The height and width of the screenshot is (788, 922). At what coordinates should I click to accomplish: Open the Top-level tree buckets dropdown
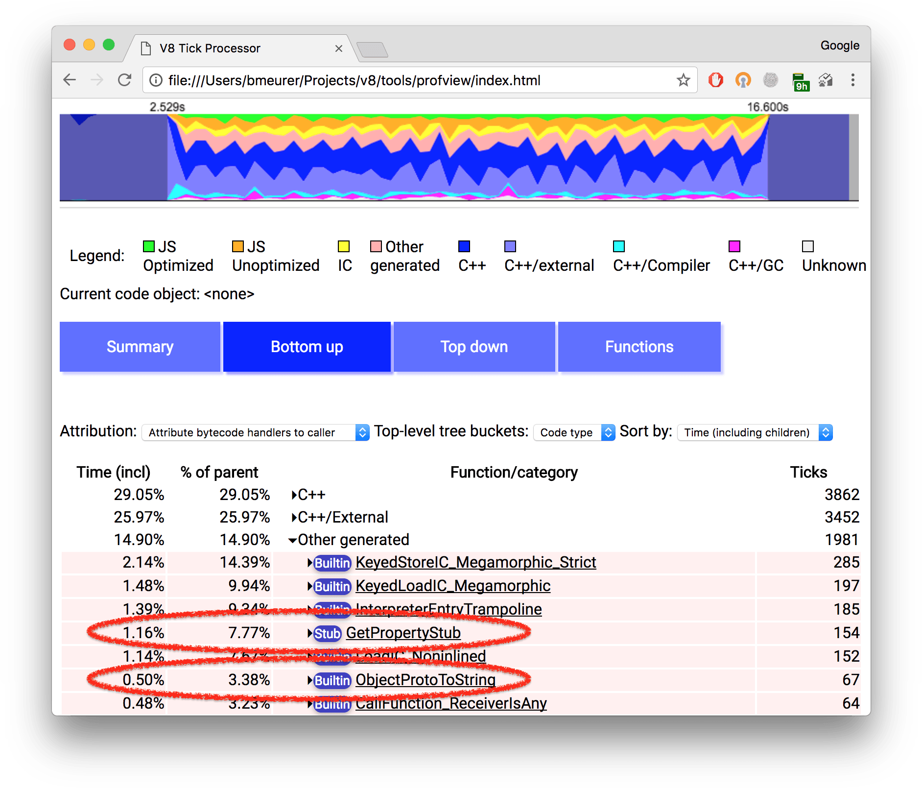click(574, 432)
